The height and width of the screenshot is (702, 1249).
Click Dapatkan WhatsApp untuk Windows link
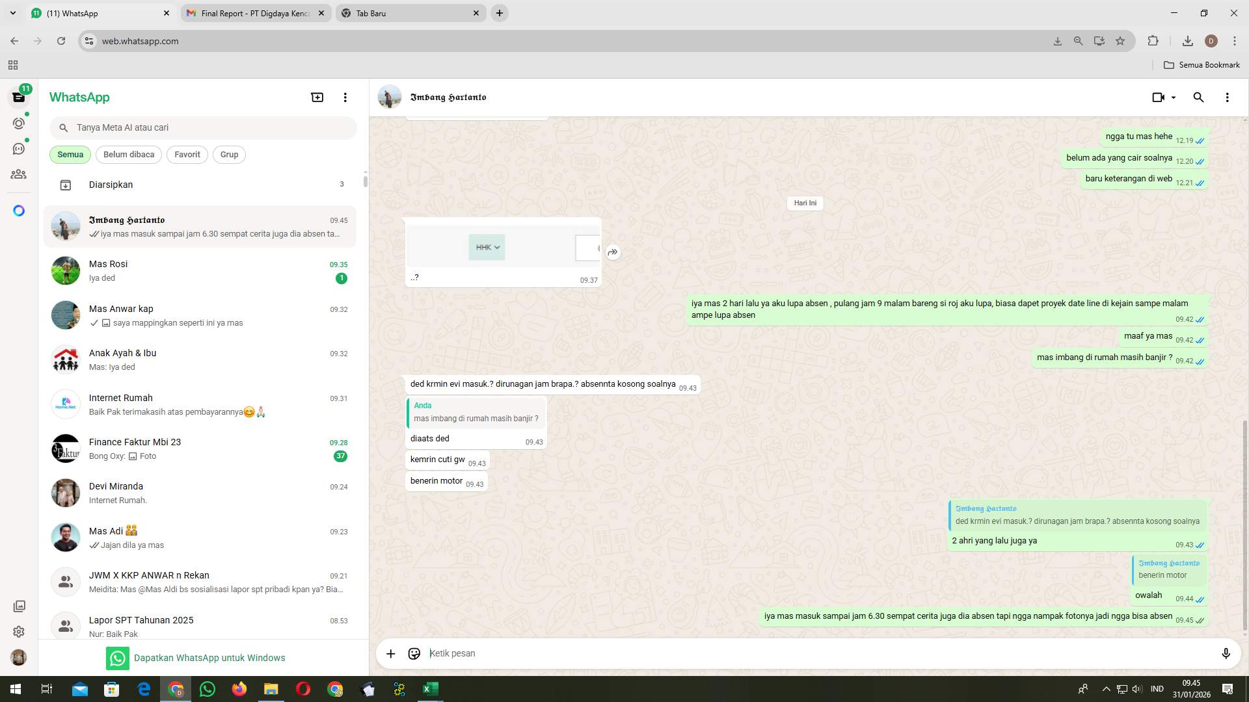(209, 657)
